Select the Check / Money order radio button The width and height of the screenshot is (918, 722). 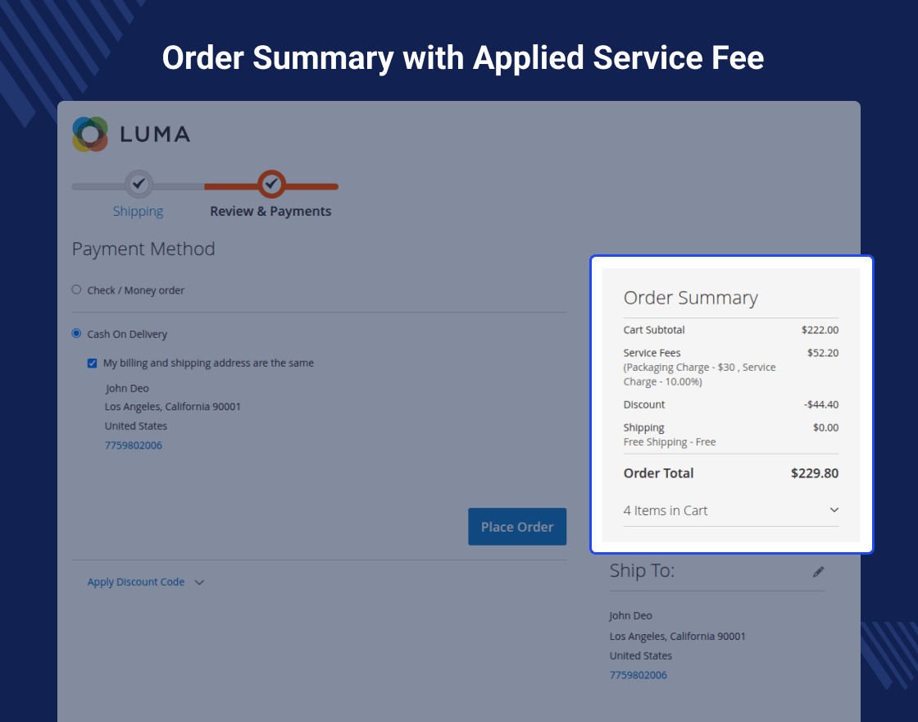(x=77, y=290)
